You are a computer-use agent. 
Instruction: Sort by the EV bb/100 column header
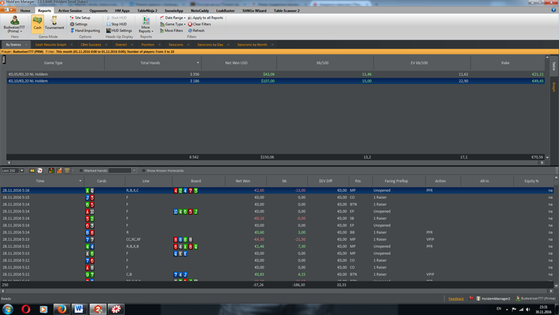coord(422,63)
